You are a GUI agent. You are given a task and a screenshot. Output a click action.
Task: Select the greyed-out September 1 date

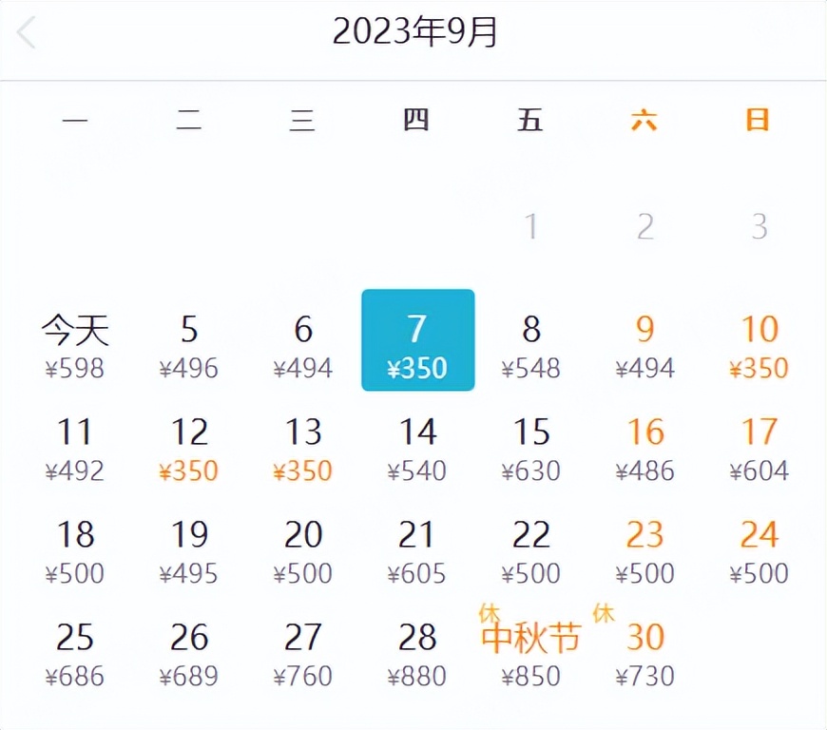pos(531,226)
